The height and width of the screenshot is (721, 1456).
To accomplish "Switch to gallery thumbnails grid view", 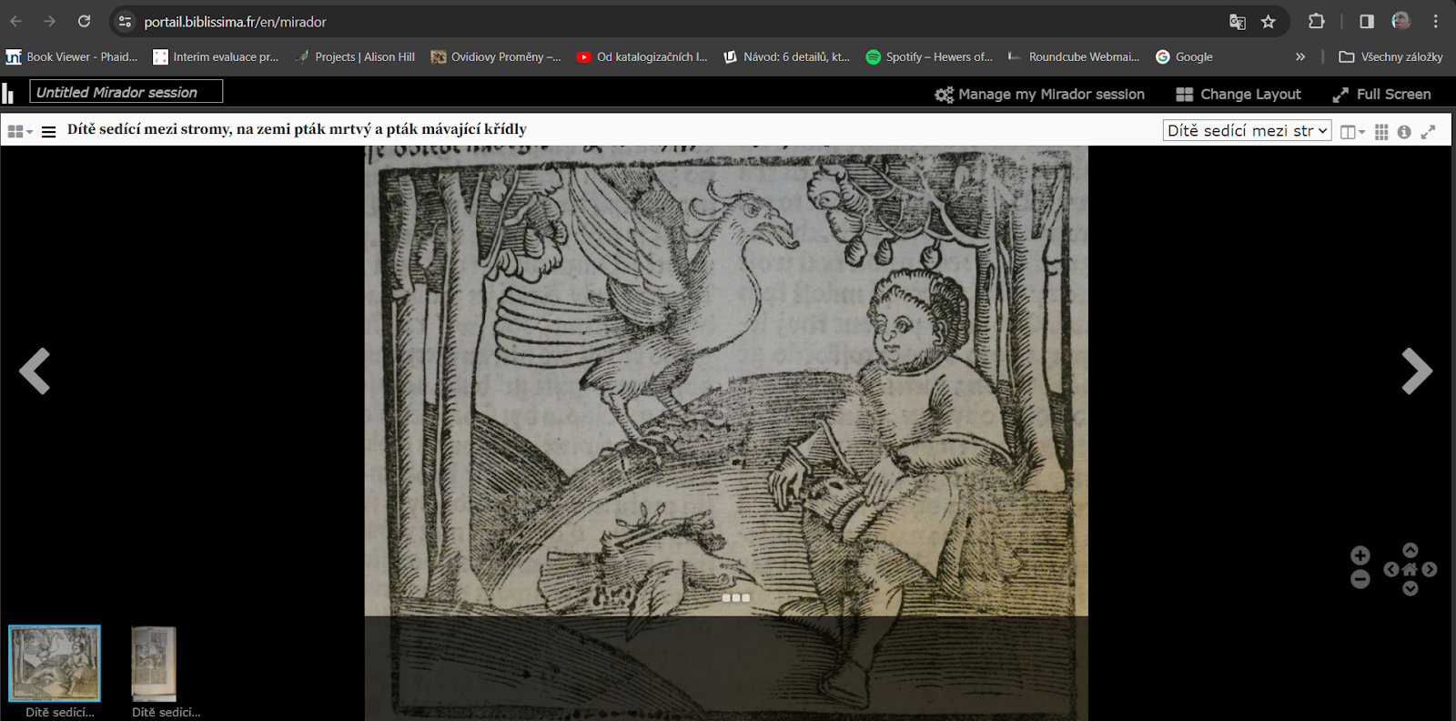I will click(x=1381, y=132).
